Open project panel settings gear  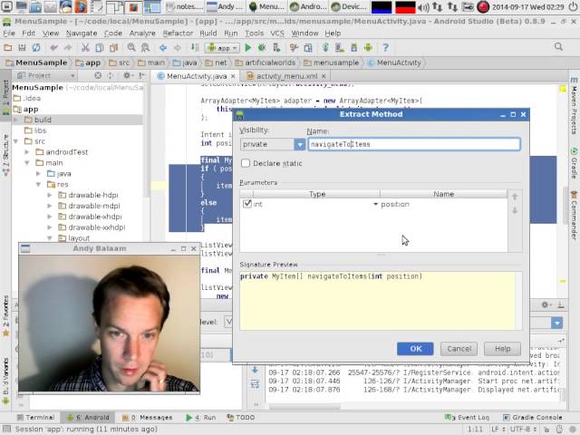pyautogui.click(x=127, y=76)
